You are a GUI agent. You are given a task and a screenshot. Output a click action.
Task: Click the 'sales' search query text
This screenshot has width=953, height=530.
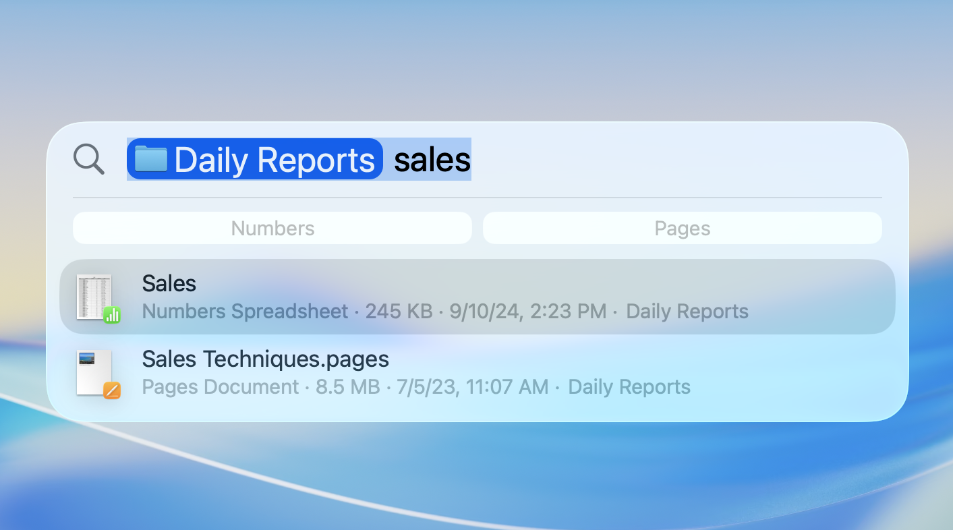[x=432, y=160]
